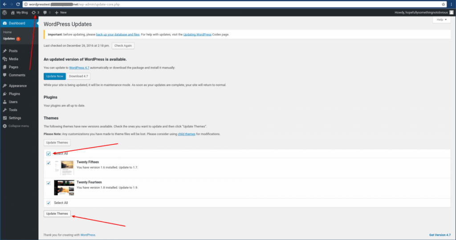The width and height of the screenshot is (456, 240).
Task: Open the WordPress 4.7 link
Action: (x=79, y=68)
